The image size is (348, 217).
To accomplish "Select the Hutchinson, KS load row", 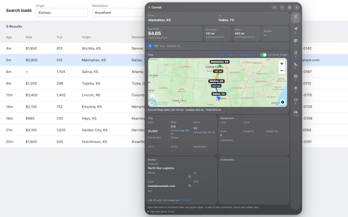I will tap(72, 142).
